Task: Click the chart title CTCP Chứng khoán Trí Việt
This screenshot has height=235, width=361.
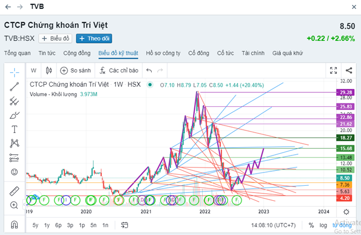Action: point(69,85)
